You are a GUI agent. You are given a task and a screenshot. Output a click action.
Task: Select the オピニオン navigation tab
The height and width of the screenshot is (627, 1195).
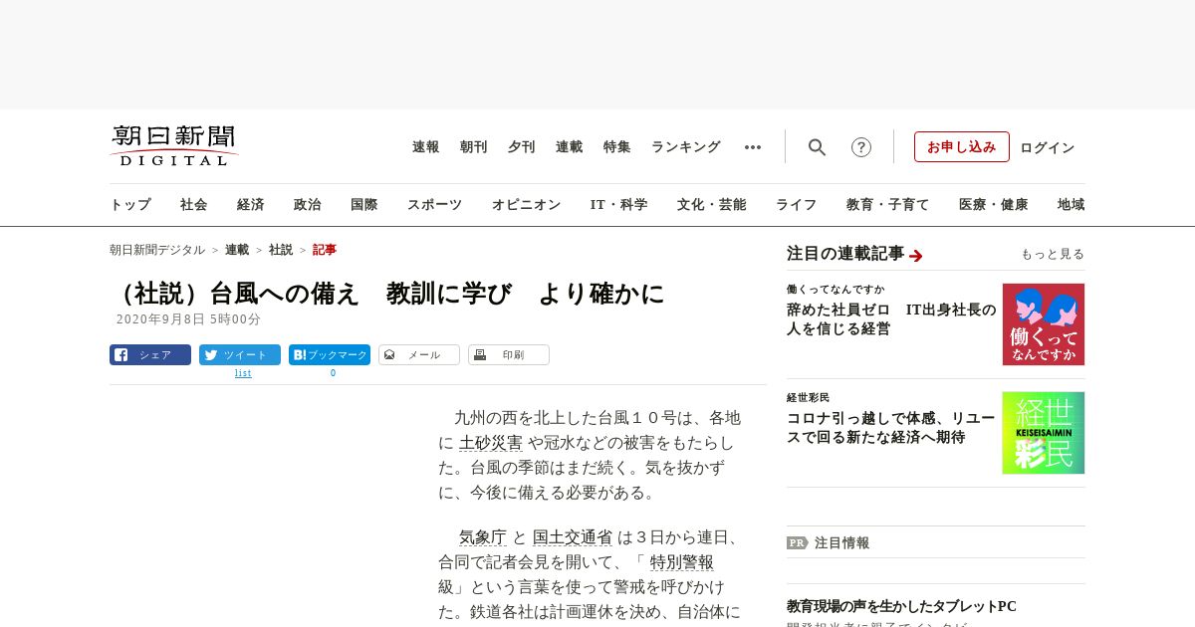(x=526, y=205)
